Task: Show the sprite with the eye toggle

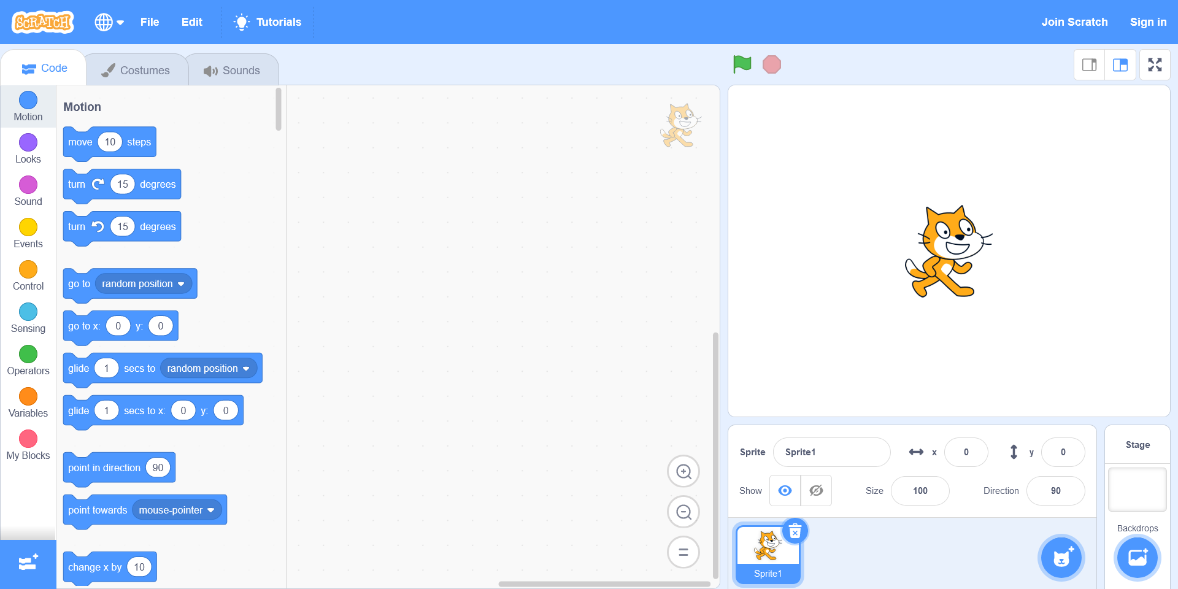Action: (x=785, y=491)
